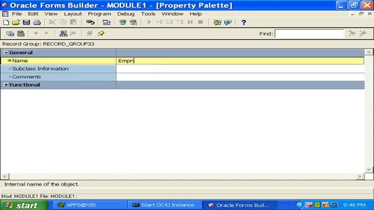Open the Debug menu
Viewport: 374px width, 210px height.
(126, 14)
